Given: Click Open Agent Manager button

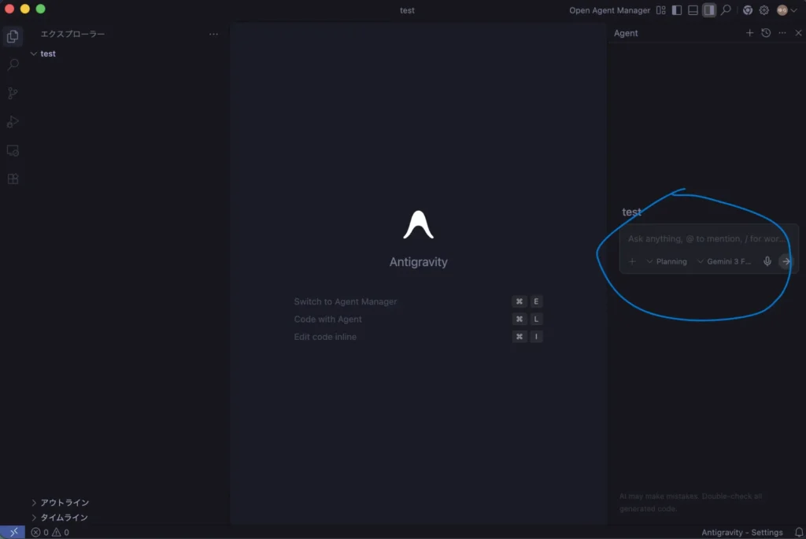Looking at the screenshot, I should click(609, 10).
